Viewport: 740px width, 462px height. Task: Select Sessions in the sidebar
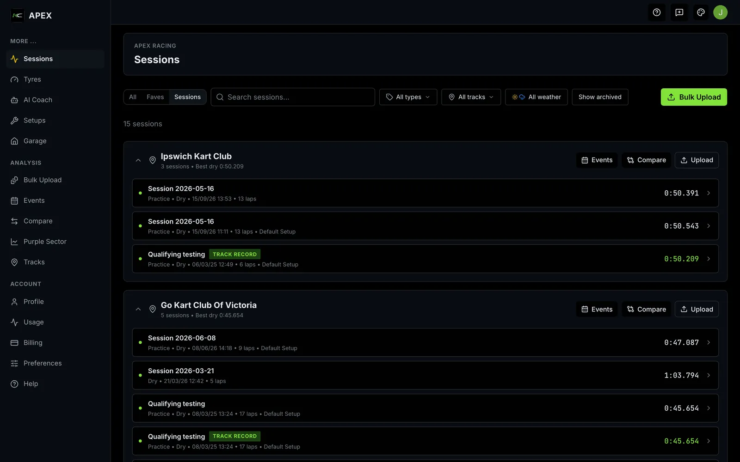pos(55,59)
